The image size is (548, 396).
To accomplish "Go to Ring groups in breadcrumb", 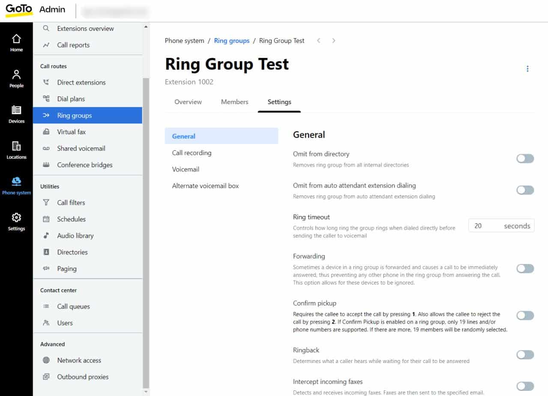I will tap(231, 40).
